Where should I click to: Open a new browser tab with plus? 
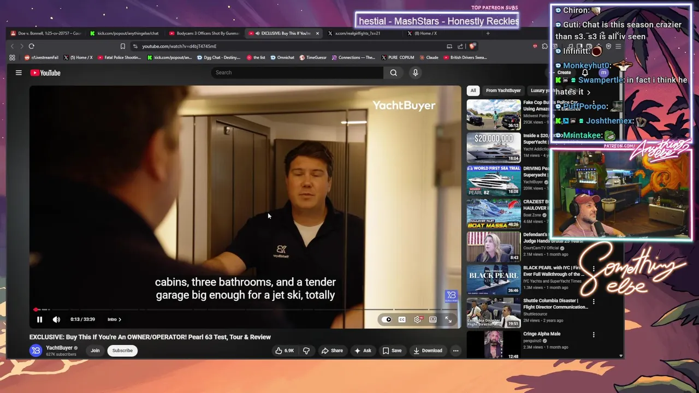click(488, 33)
